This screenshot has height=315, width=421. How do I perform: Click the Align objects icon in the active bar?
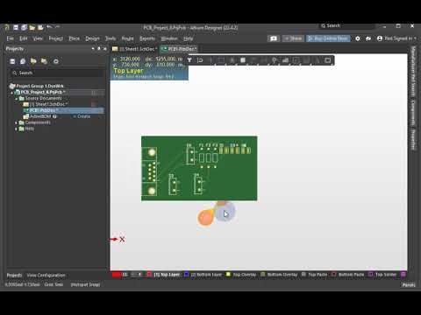pyautogui.click(x=232, y=60)
